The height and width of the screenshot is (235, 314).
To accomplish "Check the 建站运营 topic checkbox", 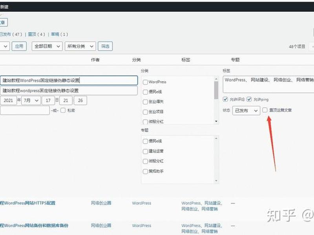I will click(x=145, y=151).
